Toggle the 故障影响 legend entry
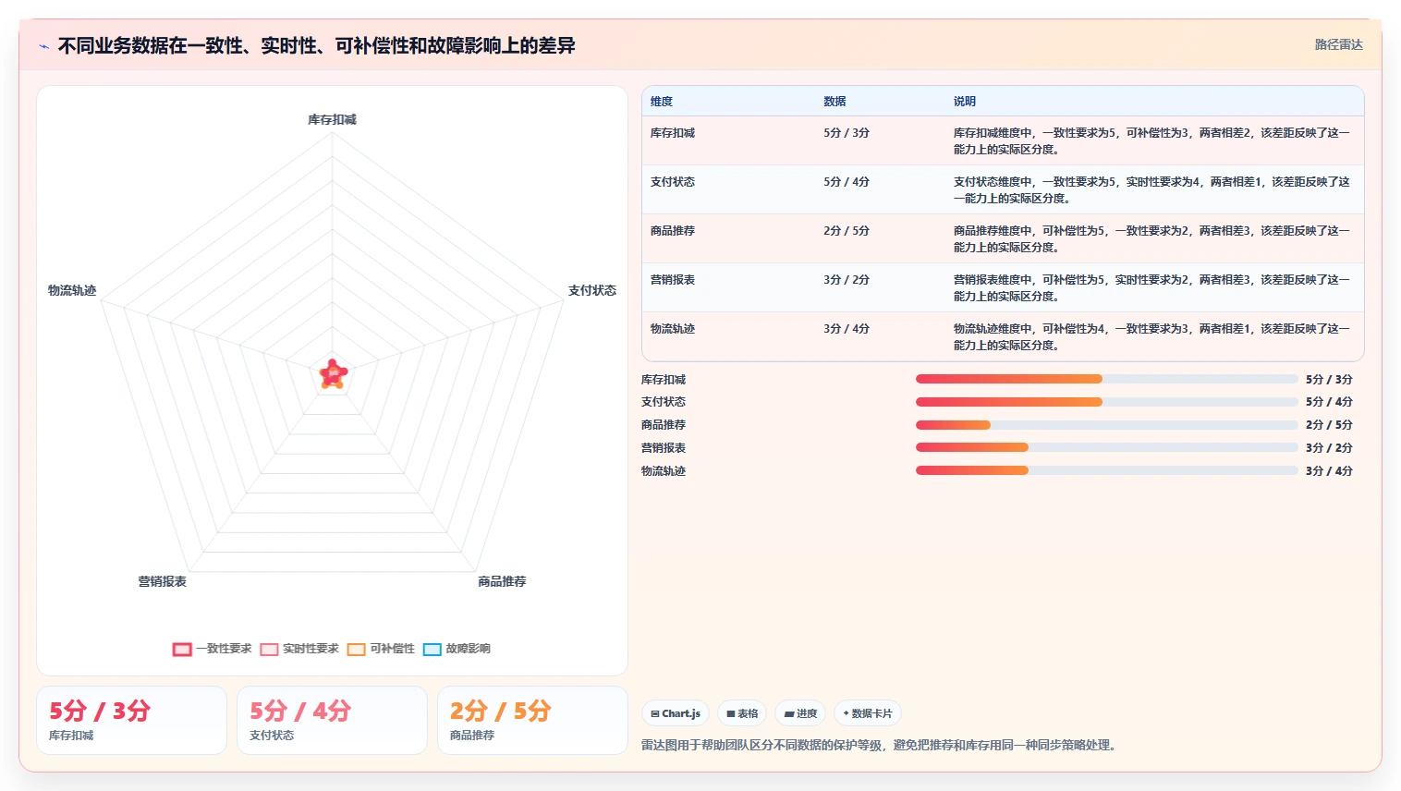 pos(457,649)
